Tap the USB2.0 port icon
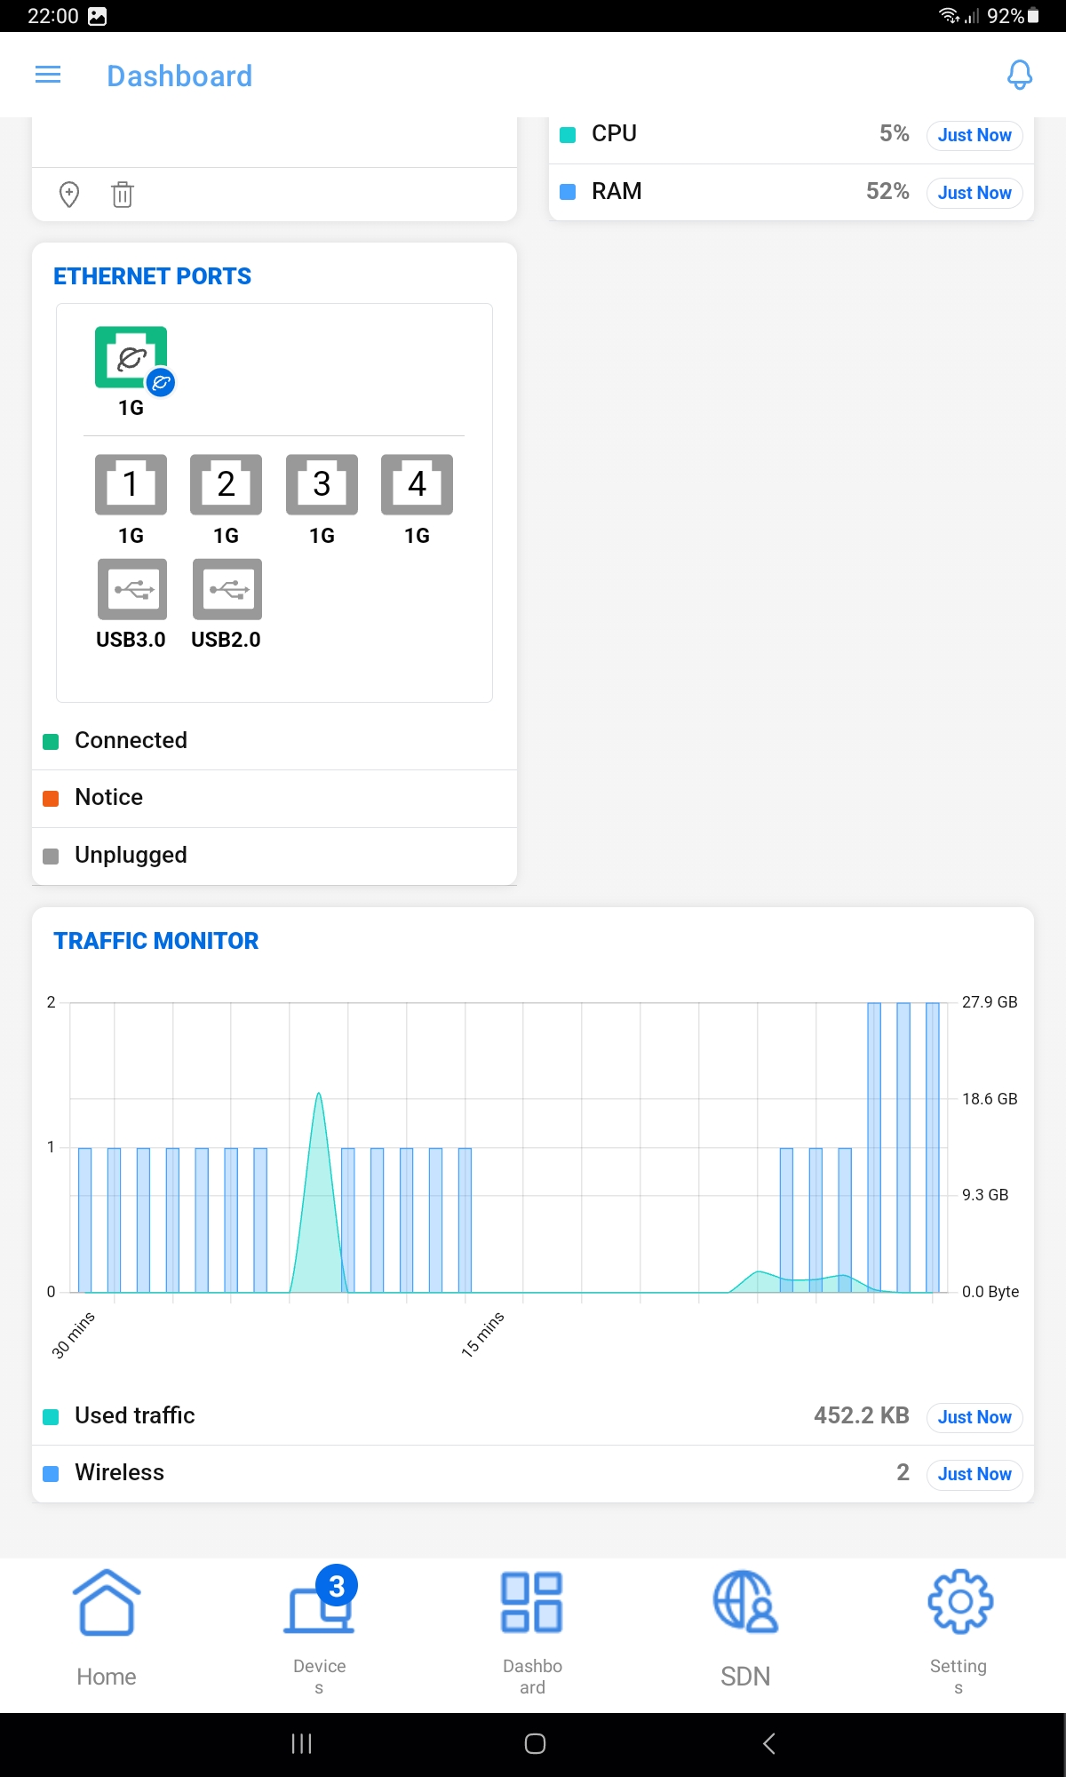Viewport: 1066px width, 1777px height. (x=227, y=589)
